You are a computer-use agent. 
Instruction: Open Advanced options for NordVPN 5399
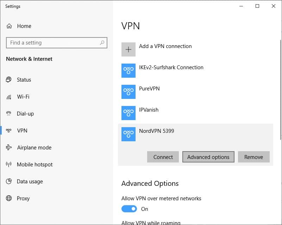coord(208,157)
